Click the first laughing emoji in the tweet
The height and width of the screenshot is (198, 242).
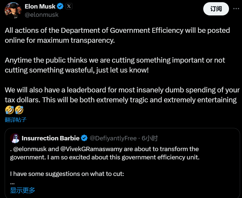click(x=9, y=110)
